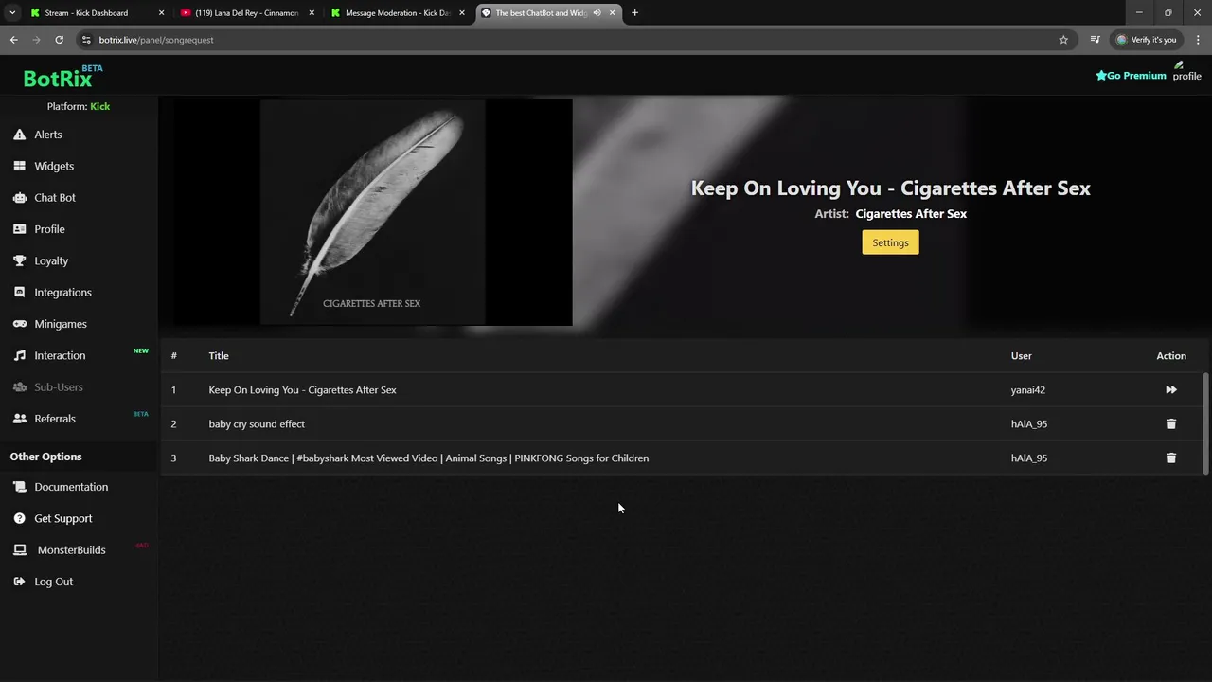
Task: Click the Go Premium link
Action: pyautogui.click(x=1131, y=76)
